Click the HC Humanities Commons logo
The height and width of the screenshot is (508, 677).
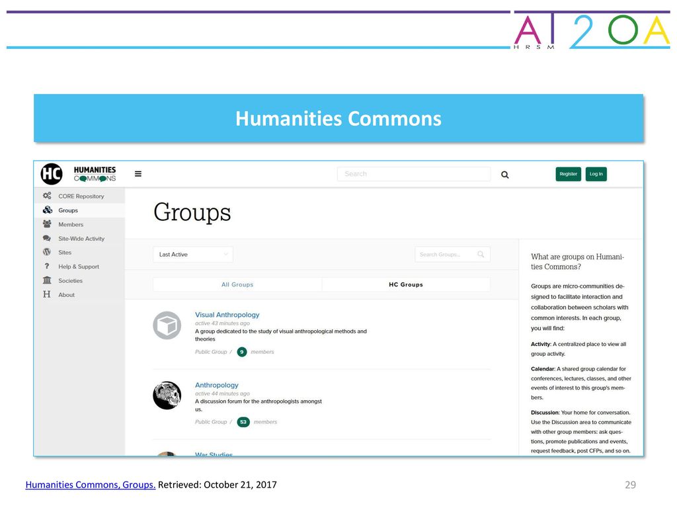(x=78, y=174)
